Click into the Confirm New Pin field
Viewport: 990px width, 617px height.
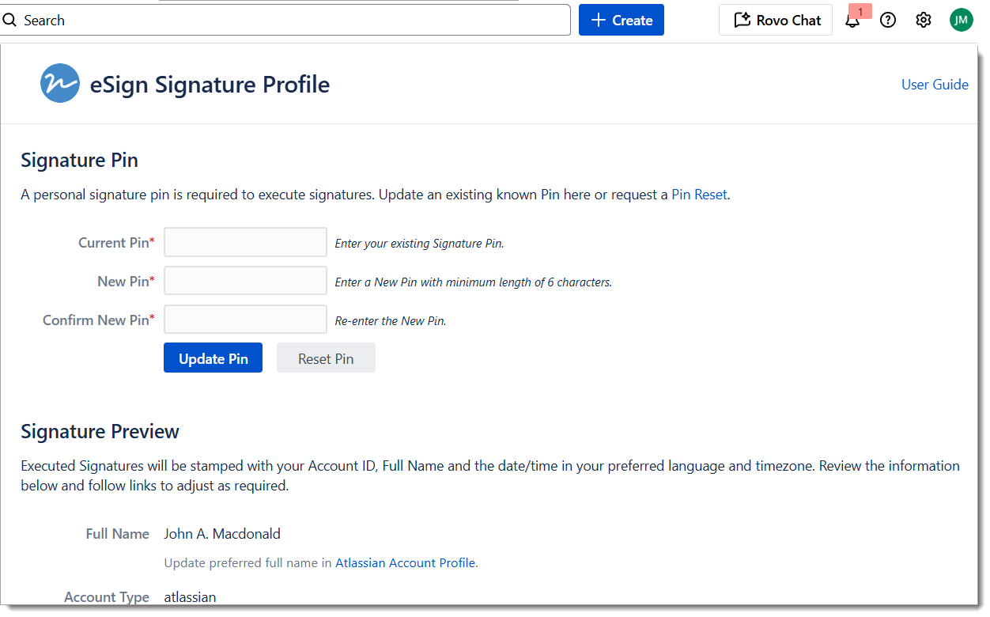[245, 320]
